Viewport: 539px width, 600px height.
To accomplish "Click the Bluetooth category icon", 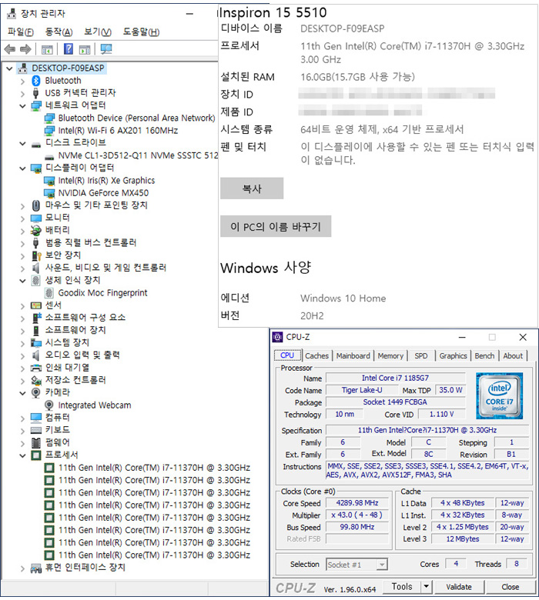I will tap(36, 81).
